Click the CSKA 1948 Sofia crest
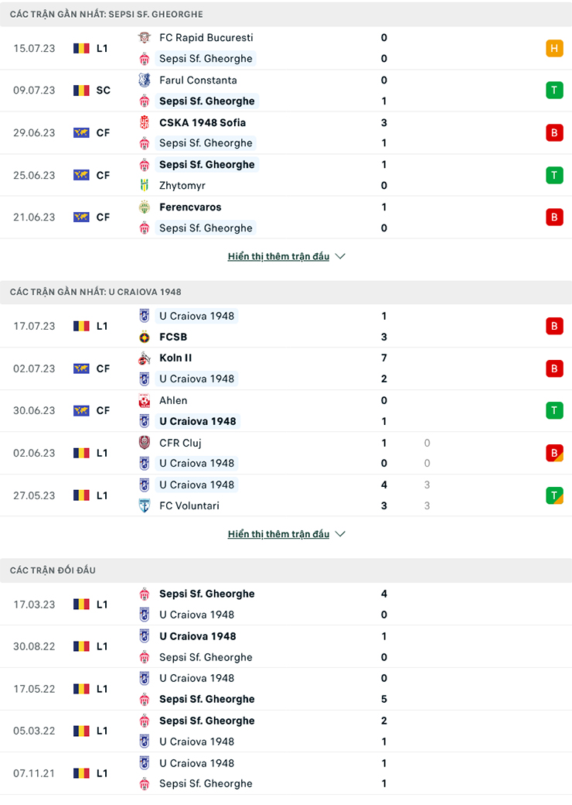The width and height of the screenshot is (572, 805). (x=144, y=122)
